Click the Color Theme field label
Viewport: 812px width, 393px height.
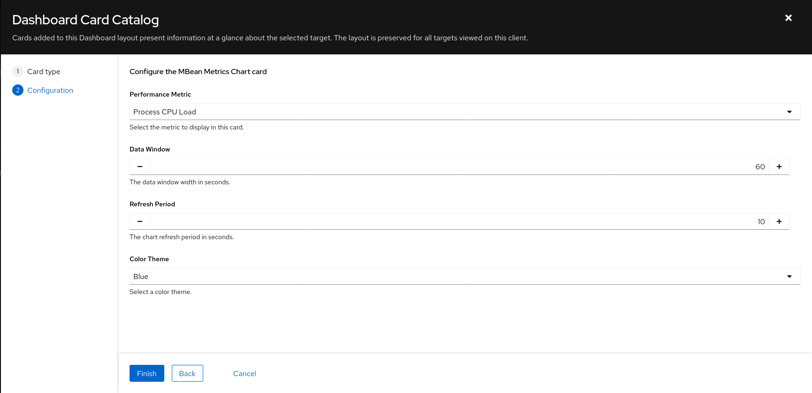tap(149, 259)
